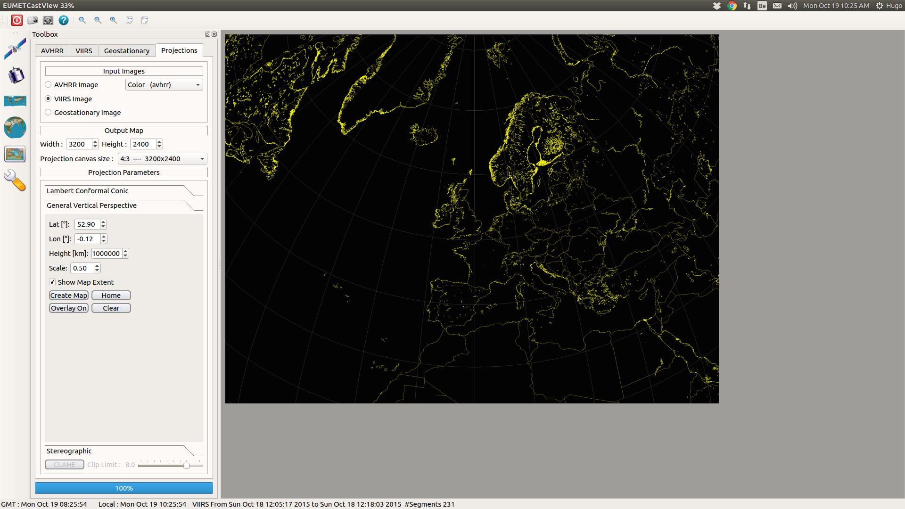This screenshot has height=509, width=905.
Task: Click the projected Europe map image
Action: click(x=472, y=219)
